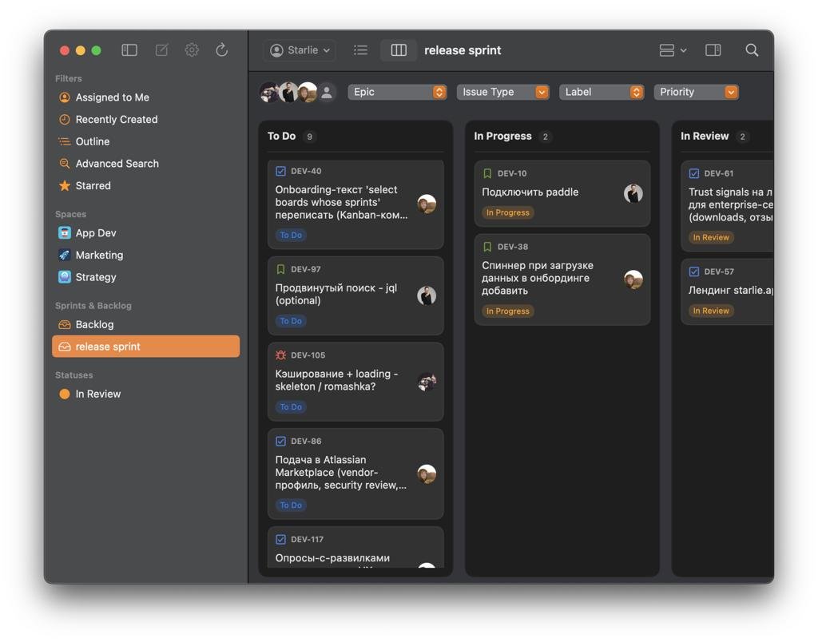Open the Кэширование + loading card
818x642 pixels.
coord(355,382)
